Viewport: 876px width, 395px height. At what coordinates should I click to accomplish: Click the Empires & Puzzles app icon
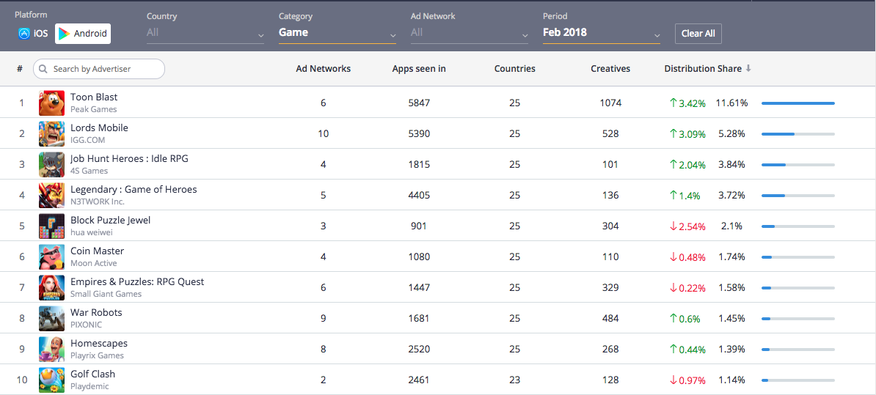click(x=51, y=287)
